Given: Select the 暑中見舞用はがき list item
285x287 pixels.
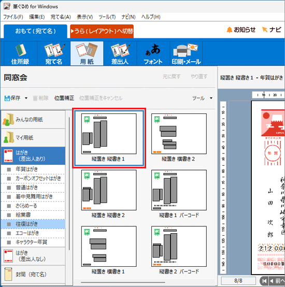Looking at the screenshot, I should tap(33, 197).
